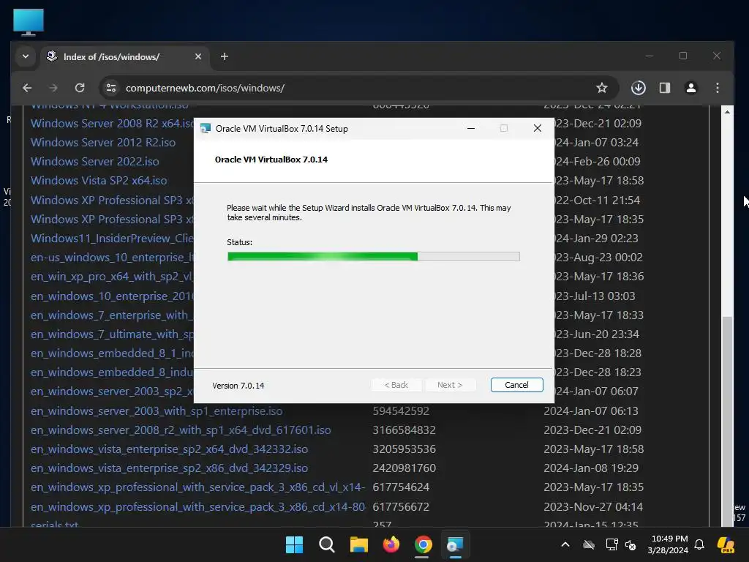Viewport: 749px width, 562px height.
Task: Minimize the VirtualBox Setup dialog
Action: [471, 128]
